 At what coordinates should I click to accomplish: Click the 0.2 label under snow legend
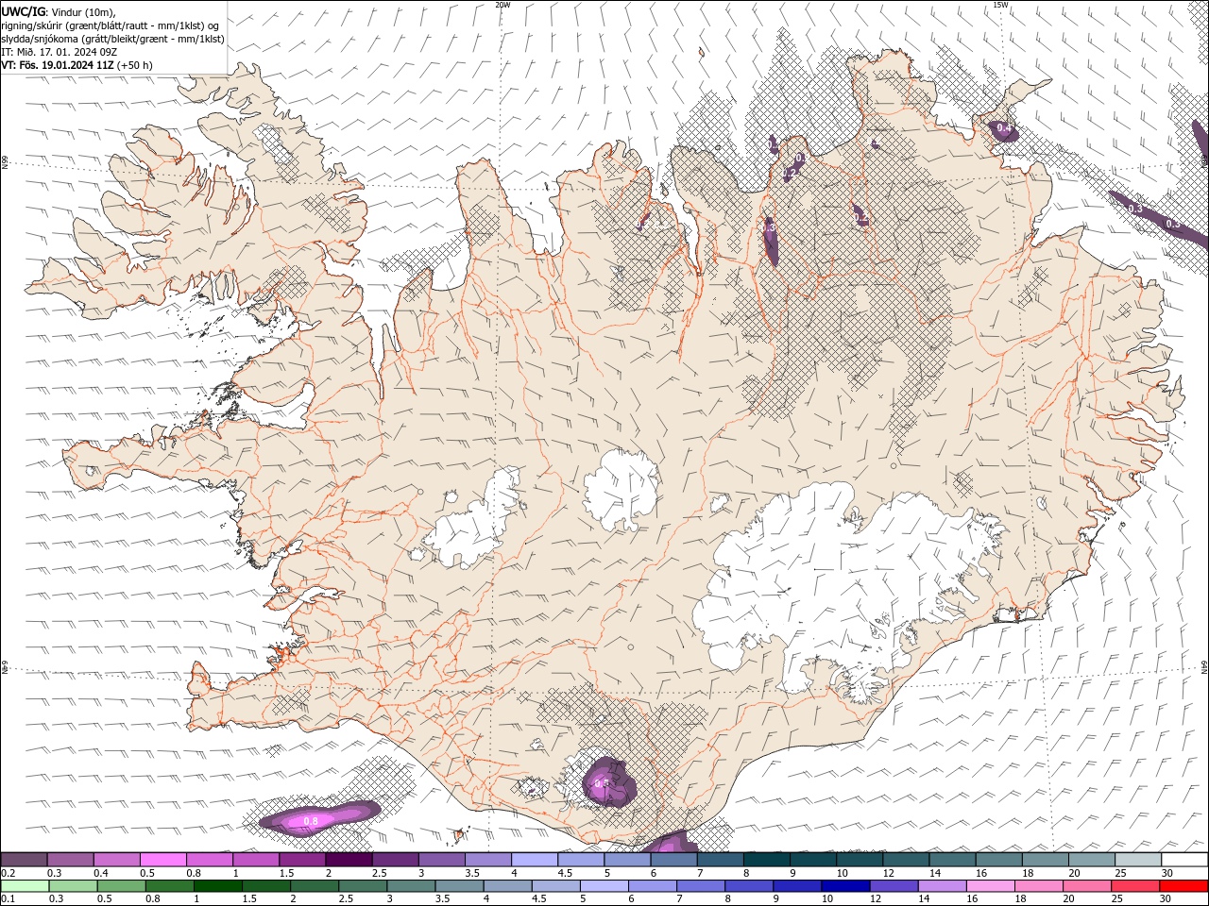point(9,873)
